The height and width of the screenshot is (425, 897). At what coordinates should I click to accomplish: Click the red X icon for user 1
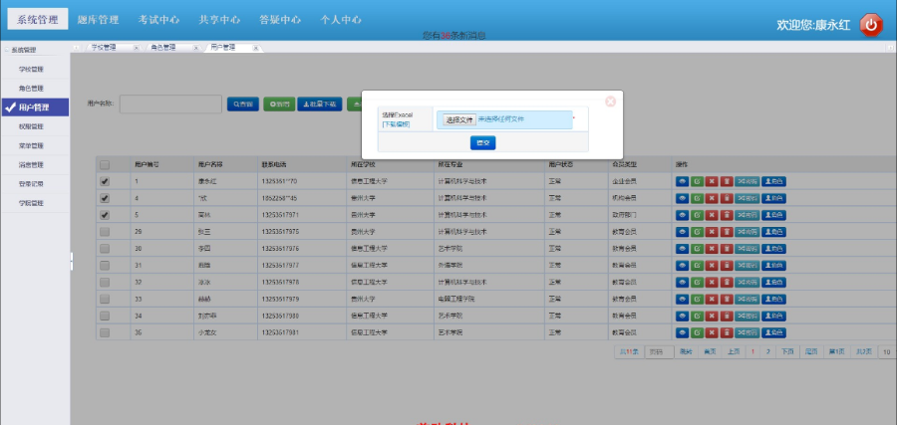(711, 182)
